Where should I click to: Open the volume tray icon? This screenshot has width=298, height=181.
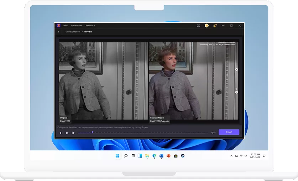(x=246, y=156)
